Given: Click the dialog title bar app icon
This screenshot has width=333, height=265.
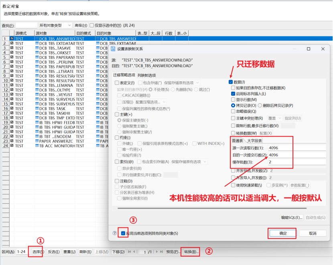Looking at the screenshot, I should point(113,49).
